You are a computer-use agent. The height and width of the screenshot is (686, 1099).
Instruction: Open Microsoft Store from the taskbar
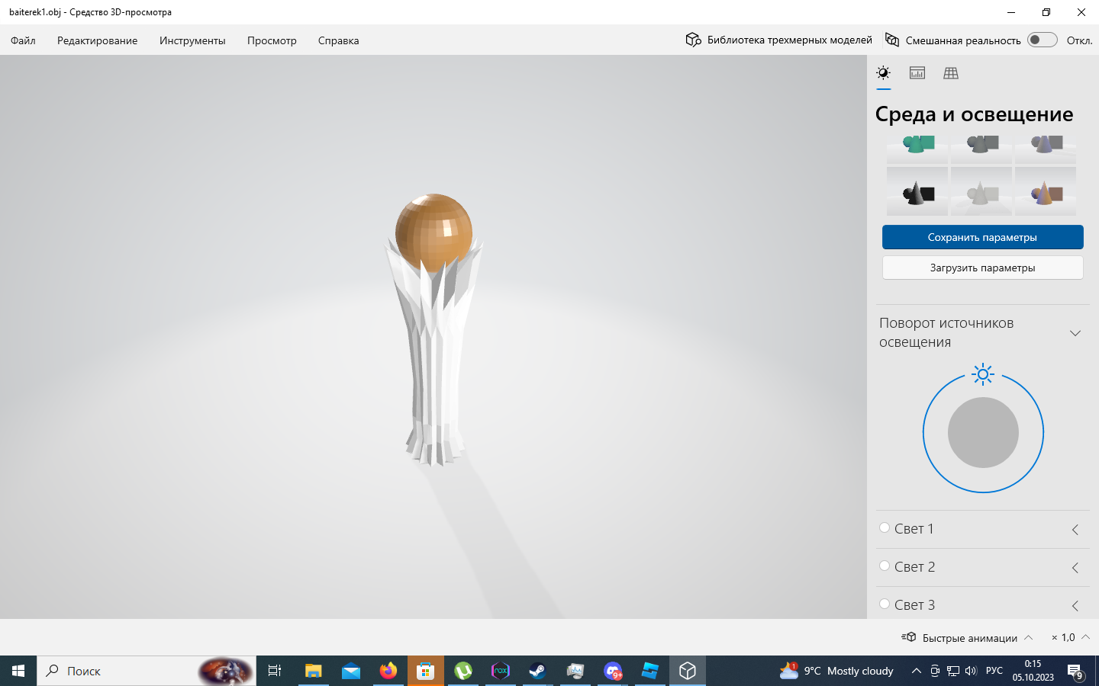[425, 671]
